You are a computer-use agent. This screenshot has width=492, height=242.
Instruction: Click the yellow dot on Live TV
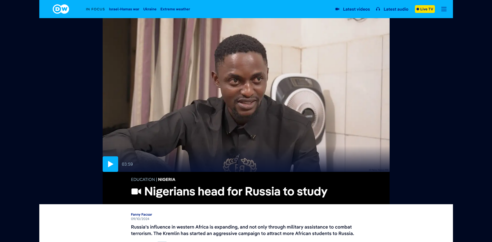coord(418,9)
